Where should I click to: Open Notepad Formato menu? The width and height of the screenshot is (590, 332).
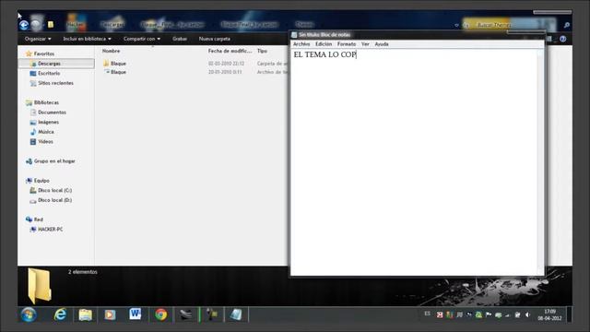click(347, 44)
